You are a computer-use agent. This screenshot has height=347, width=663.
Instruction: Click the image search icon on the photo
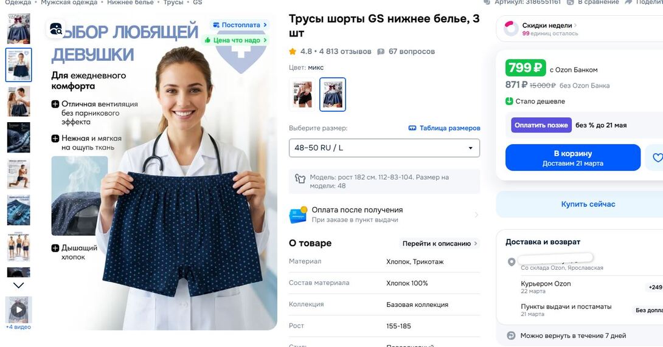click(x=56, y=29)
